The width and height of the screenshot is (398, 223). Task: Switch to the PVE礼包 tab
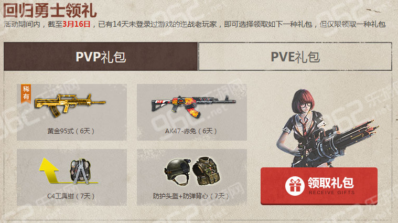click(x=295, y=56)
